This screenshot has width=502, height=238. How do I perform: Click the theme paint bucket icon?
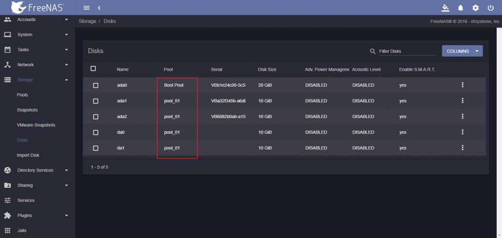point(444,8)
